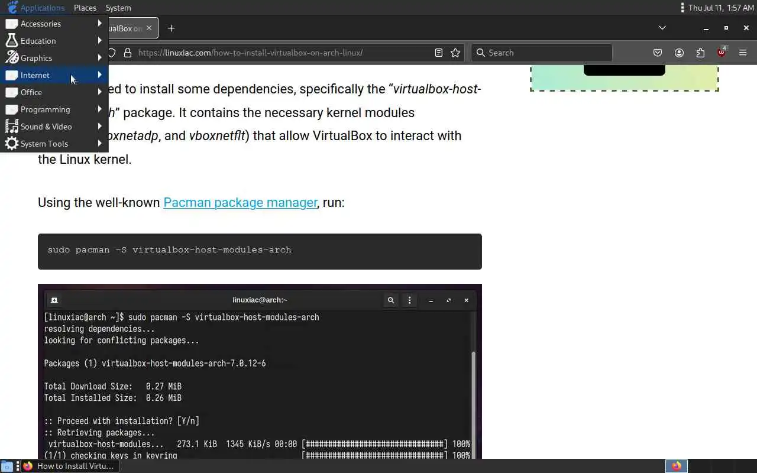Screen dimensions: 757x473
Task: Click terminal search icon in screenshot
Action: pos(391,300)
